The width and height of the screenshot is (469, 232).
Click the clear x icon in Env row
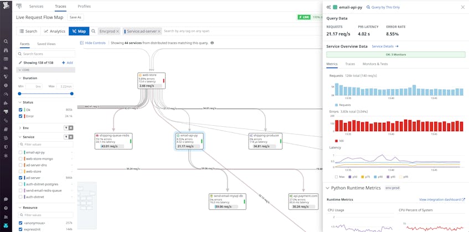[x=71, y=128]
